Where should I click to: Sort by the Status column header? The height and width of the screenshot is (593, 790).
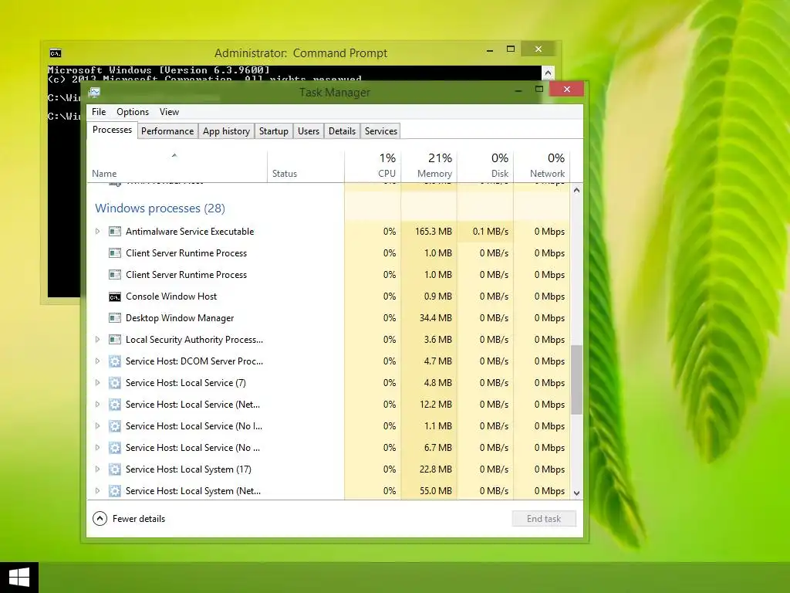[x=306, y=167]
